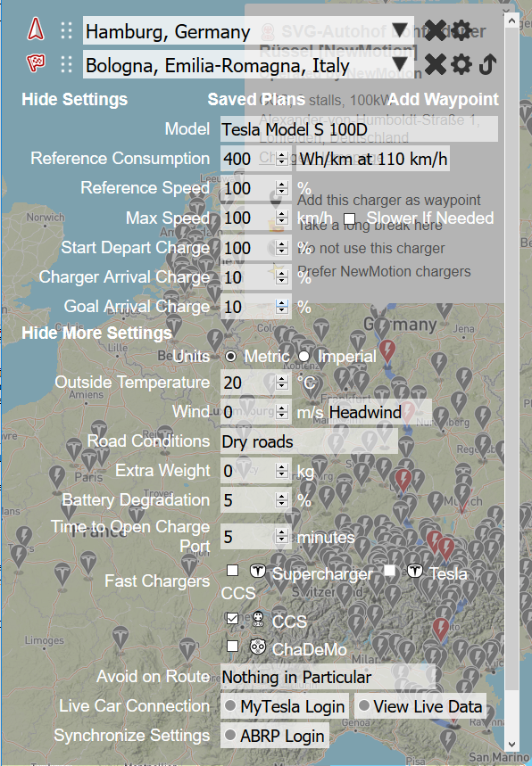Adjust Start Depart Charge spinner
The height and width of the screenshot is (766, 532).
point(282,248)
